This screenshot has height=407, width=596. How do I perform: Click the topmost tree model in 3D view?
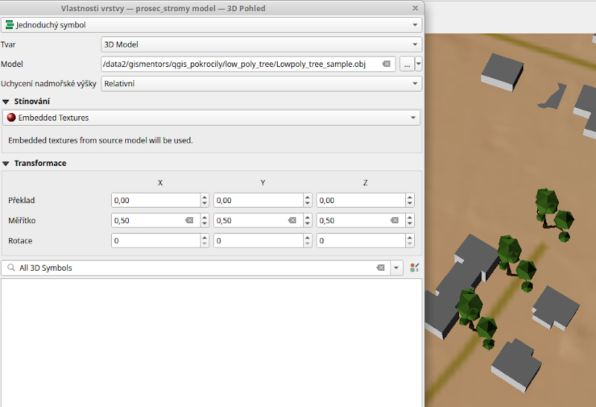(x=555, y=214)
